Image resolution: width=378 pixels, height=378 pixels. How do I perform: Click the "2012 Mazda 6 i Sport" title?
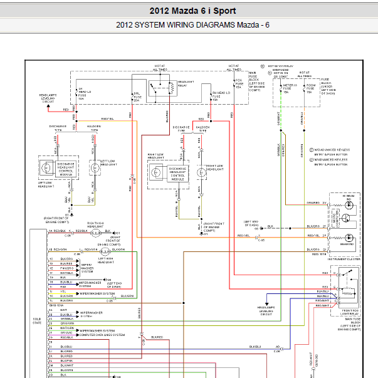(192, 11)
